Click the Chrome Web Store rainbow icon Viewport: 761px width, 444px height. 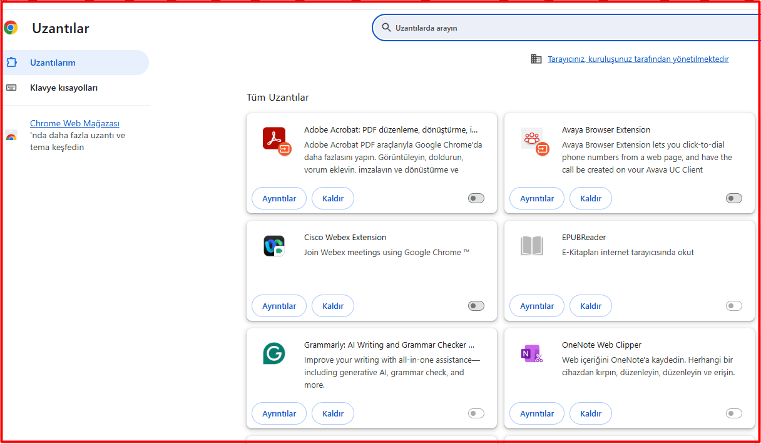click(11, 136)
